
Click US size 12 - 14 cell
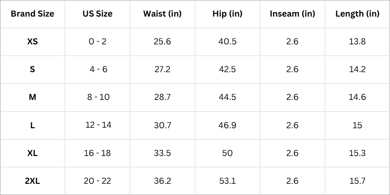pyautogui.click(x=98, y=125)
